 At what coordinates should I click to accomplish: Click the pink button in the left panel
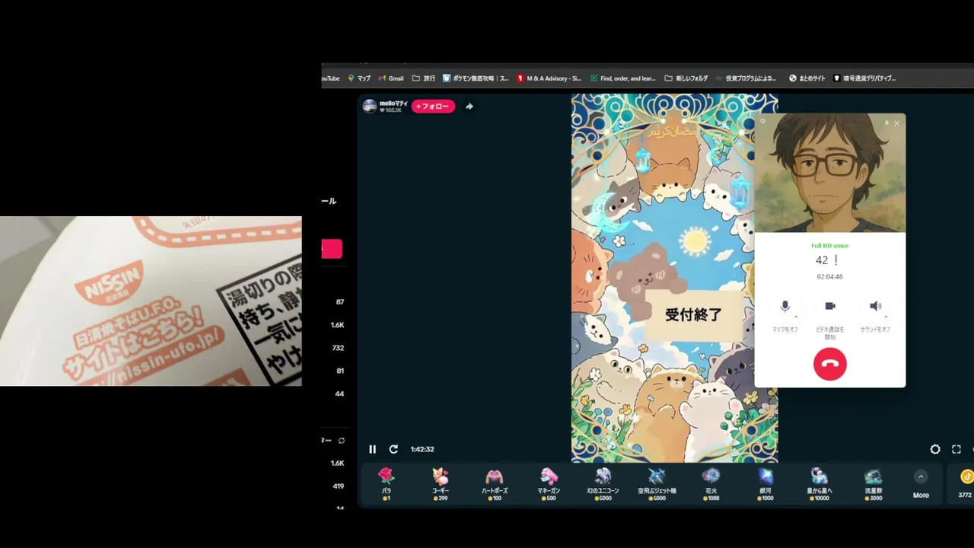(332, 249)
